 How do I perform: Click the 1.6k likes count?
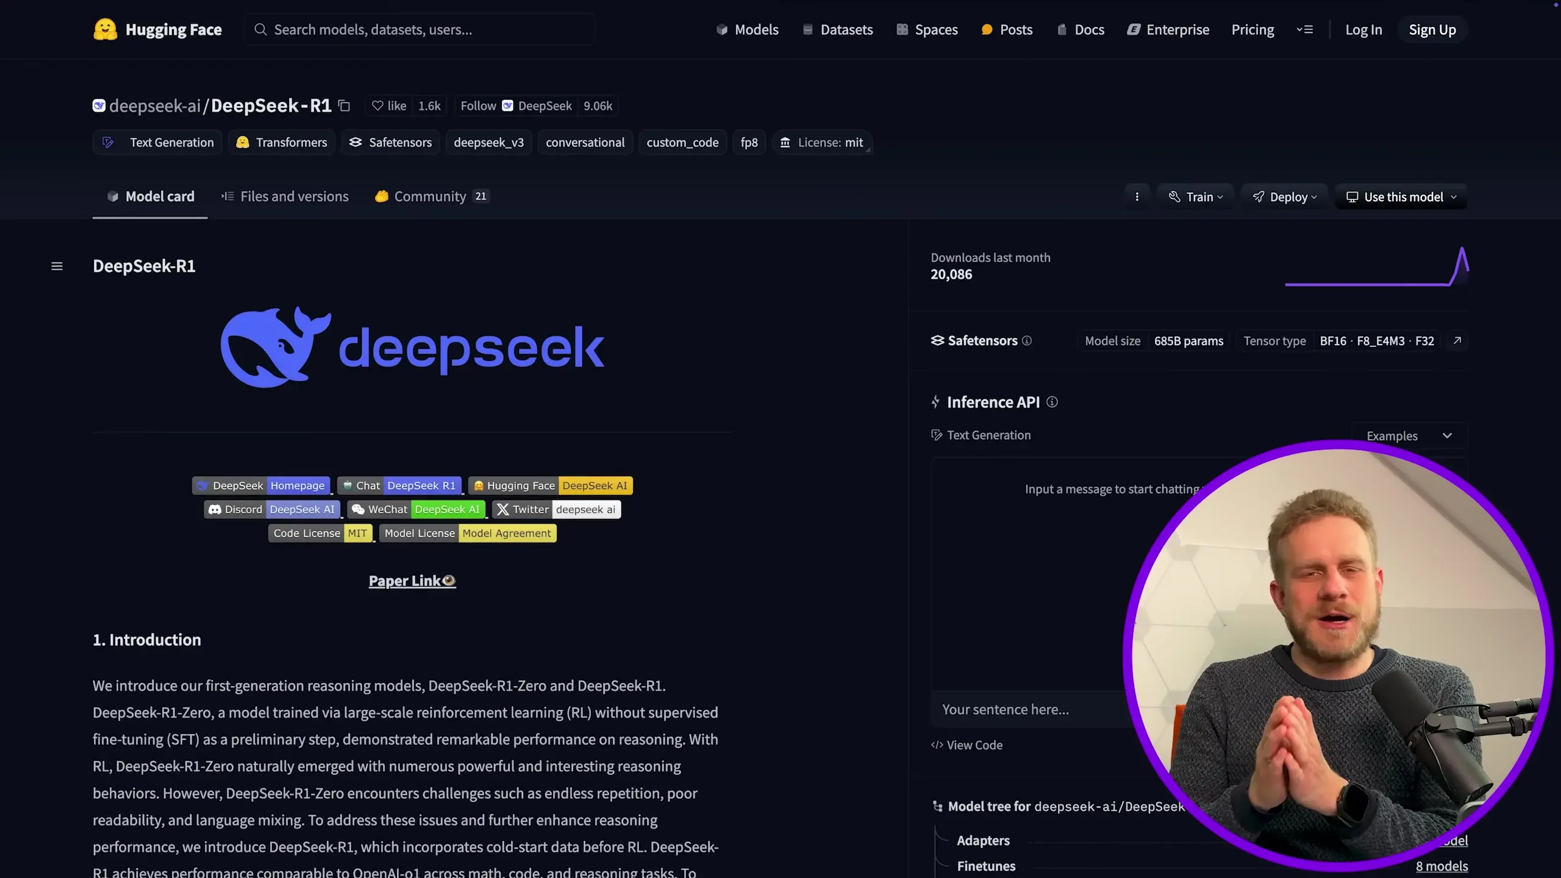coord(429,105)
